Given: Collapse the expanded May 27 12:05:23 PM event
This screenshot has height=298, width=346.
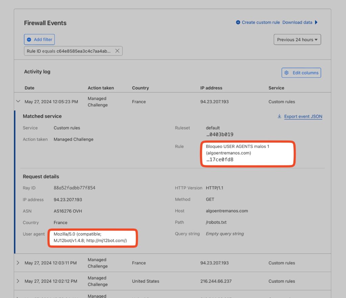Looking at the screenshot, I should [x=18, y=101].
